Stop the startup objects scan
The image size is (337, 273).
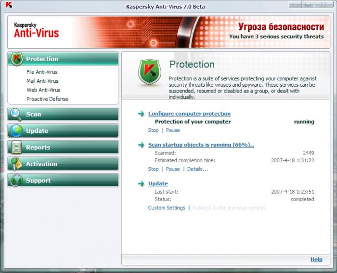(x=153, y=169)
